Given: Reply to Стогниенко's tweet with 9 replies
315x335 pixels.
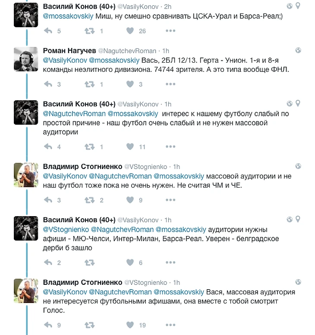Looking at the screenshot, I should [x=48, y=325].
